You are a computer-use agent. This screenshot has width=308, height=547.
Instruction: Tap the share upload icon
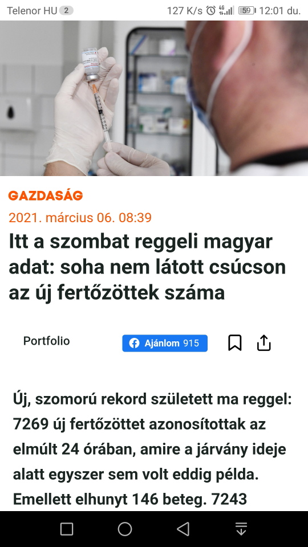pyautogui.click(x=264, y=343)
